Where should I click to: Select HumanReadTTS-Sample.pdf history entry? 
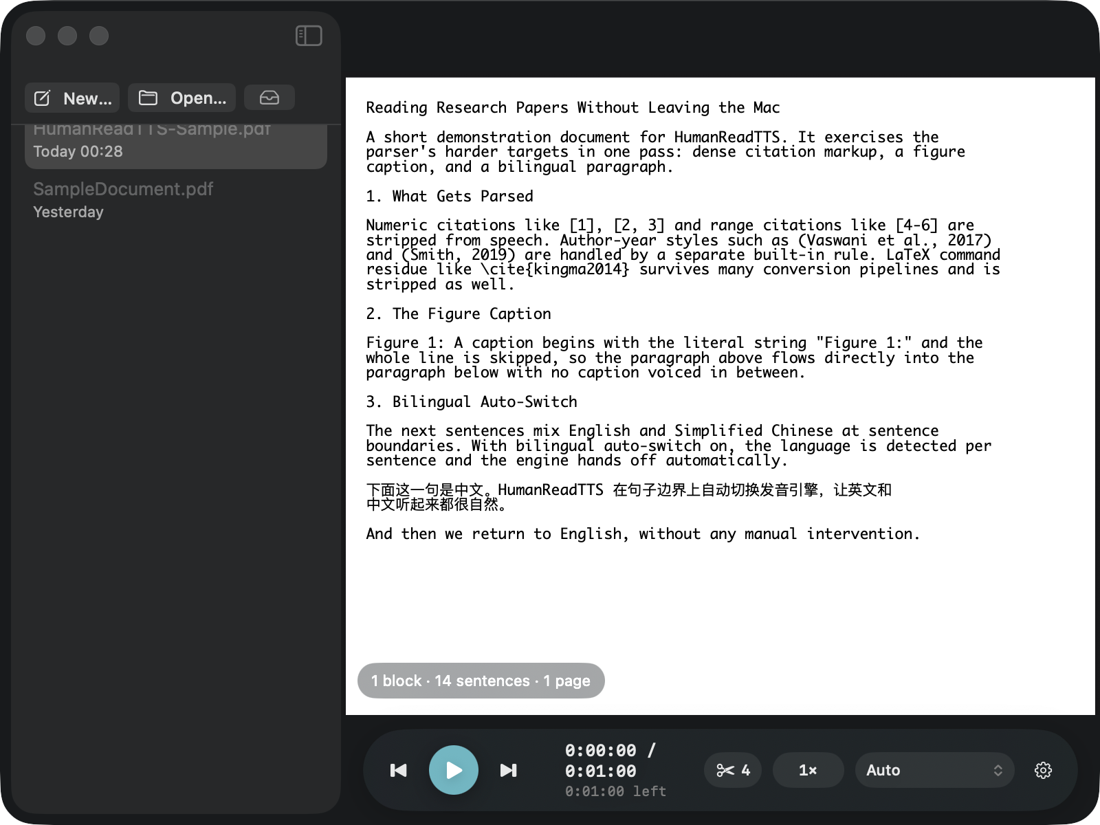(176, 146)
